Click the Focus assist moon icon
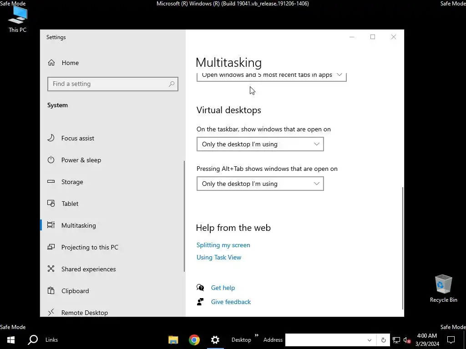 click(51, 138)
